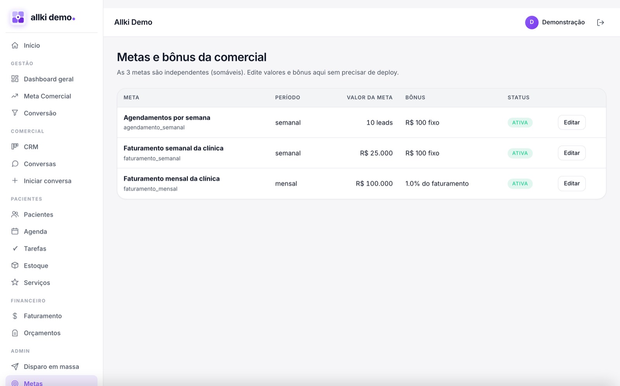The width and height of the screenshot is (620, 386).
Task: Edit the Faturamento mensal da clínica goal
Action: [x=572, y=184]
